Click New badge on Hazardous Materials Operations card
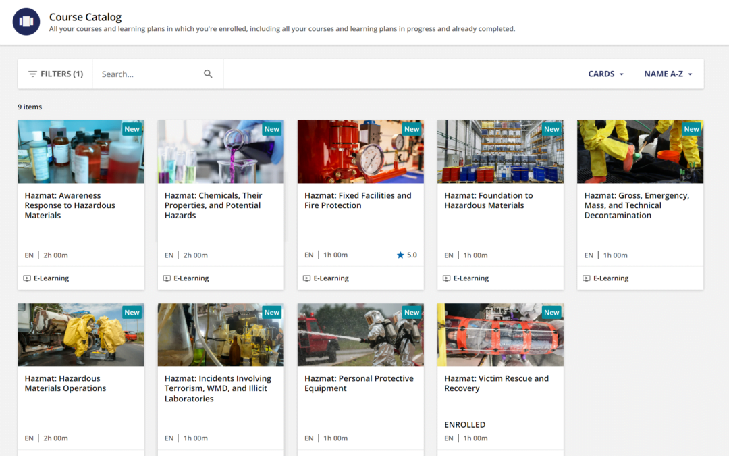Screen dimensions: 729x456 point(132,312)
